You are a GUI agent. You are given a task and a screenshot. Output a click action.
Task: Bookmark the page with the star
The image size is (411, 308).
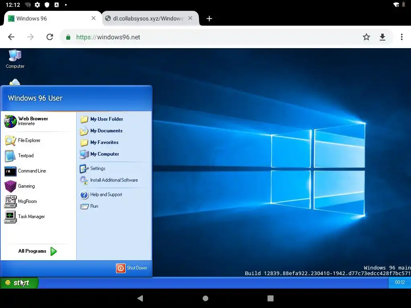366,37
